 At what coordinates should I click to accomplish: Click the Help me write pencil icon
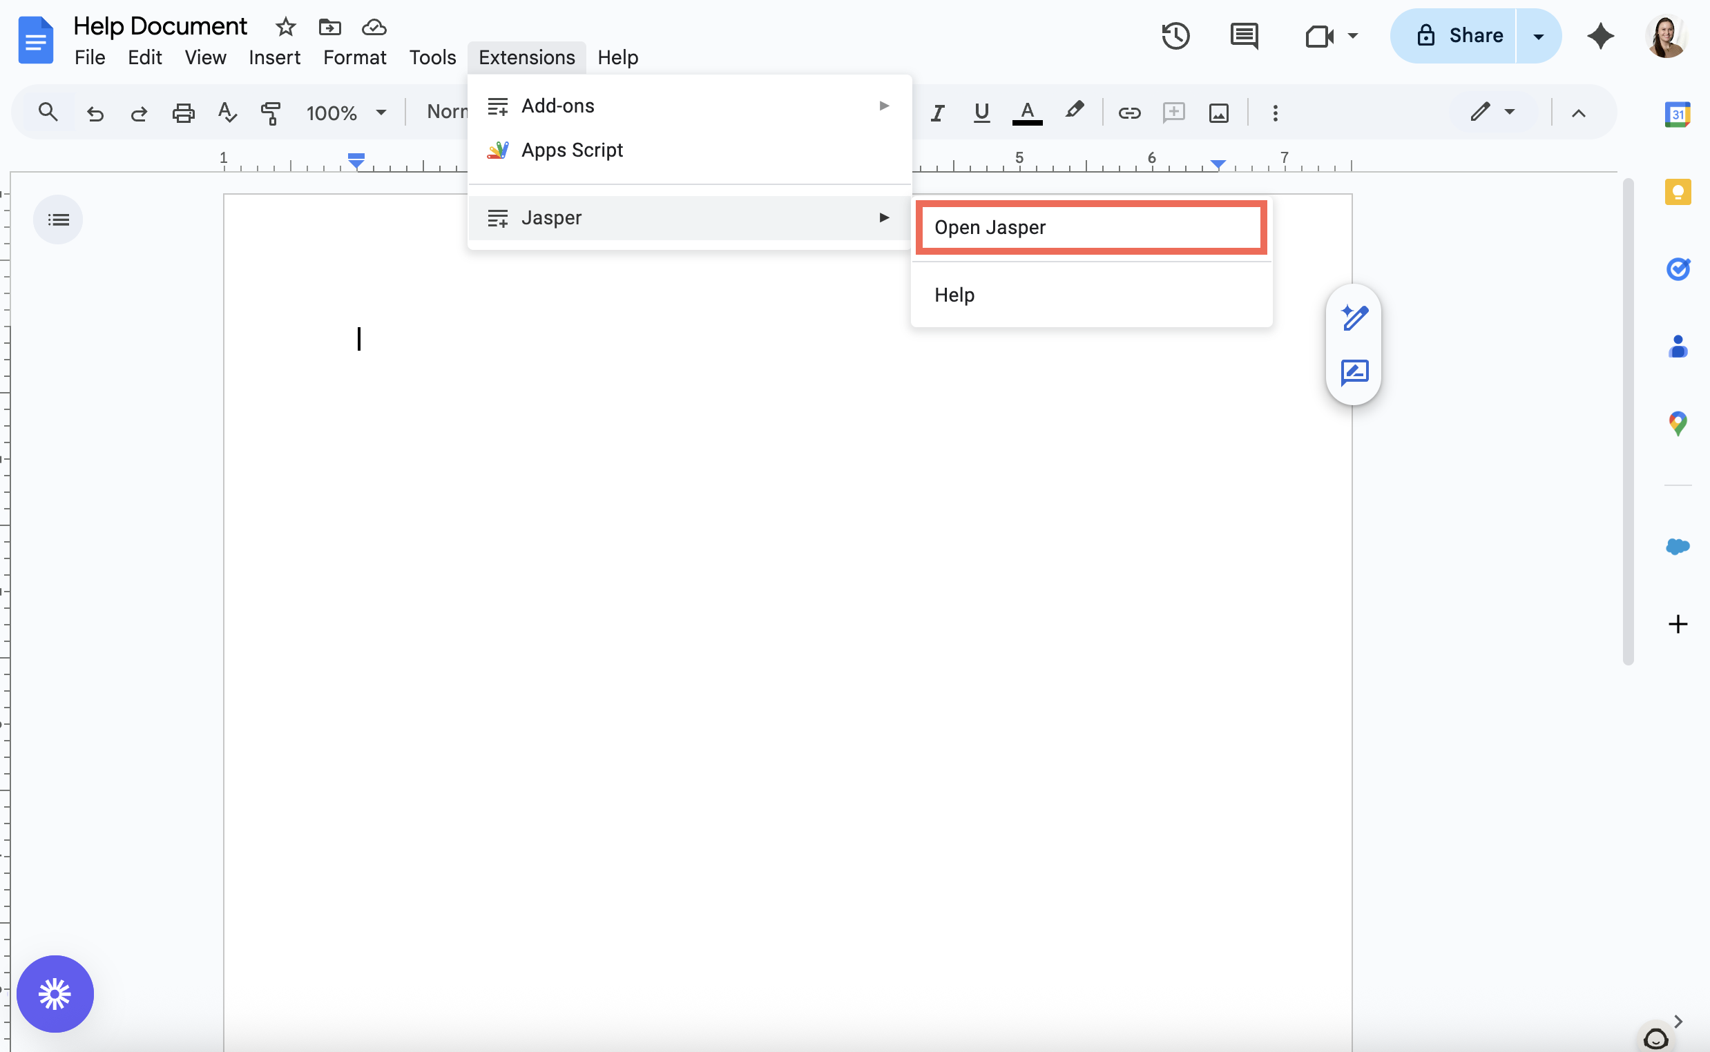click(x=1354, y=318)
